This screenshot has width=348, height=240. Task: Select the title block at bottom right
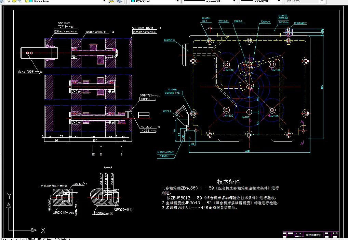click(x=311, y=235)
